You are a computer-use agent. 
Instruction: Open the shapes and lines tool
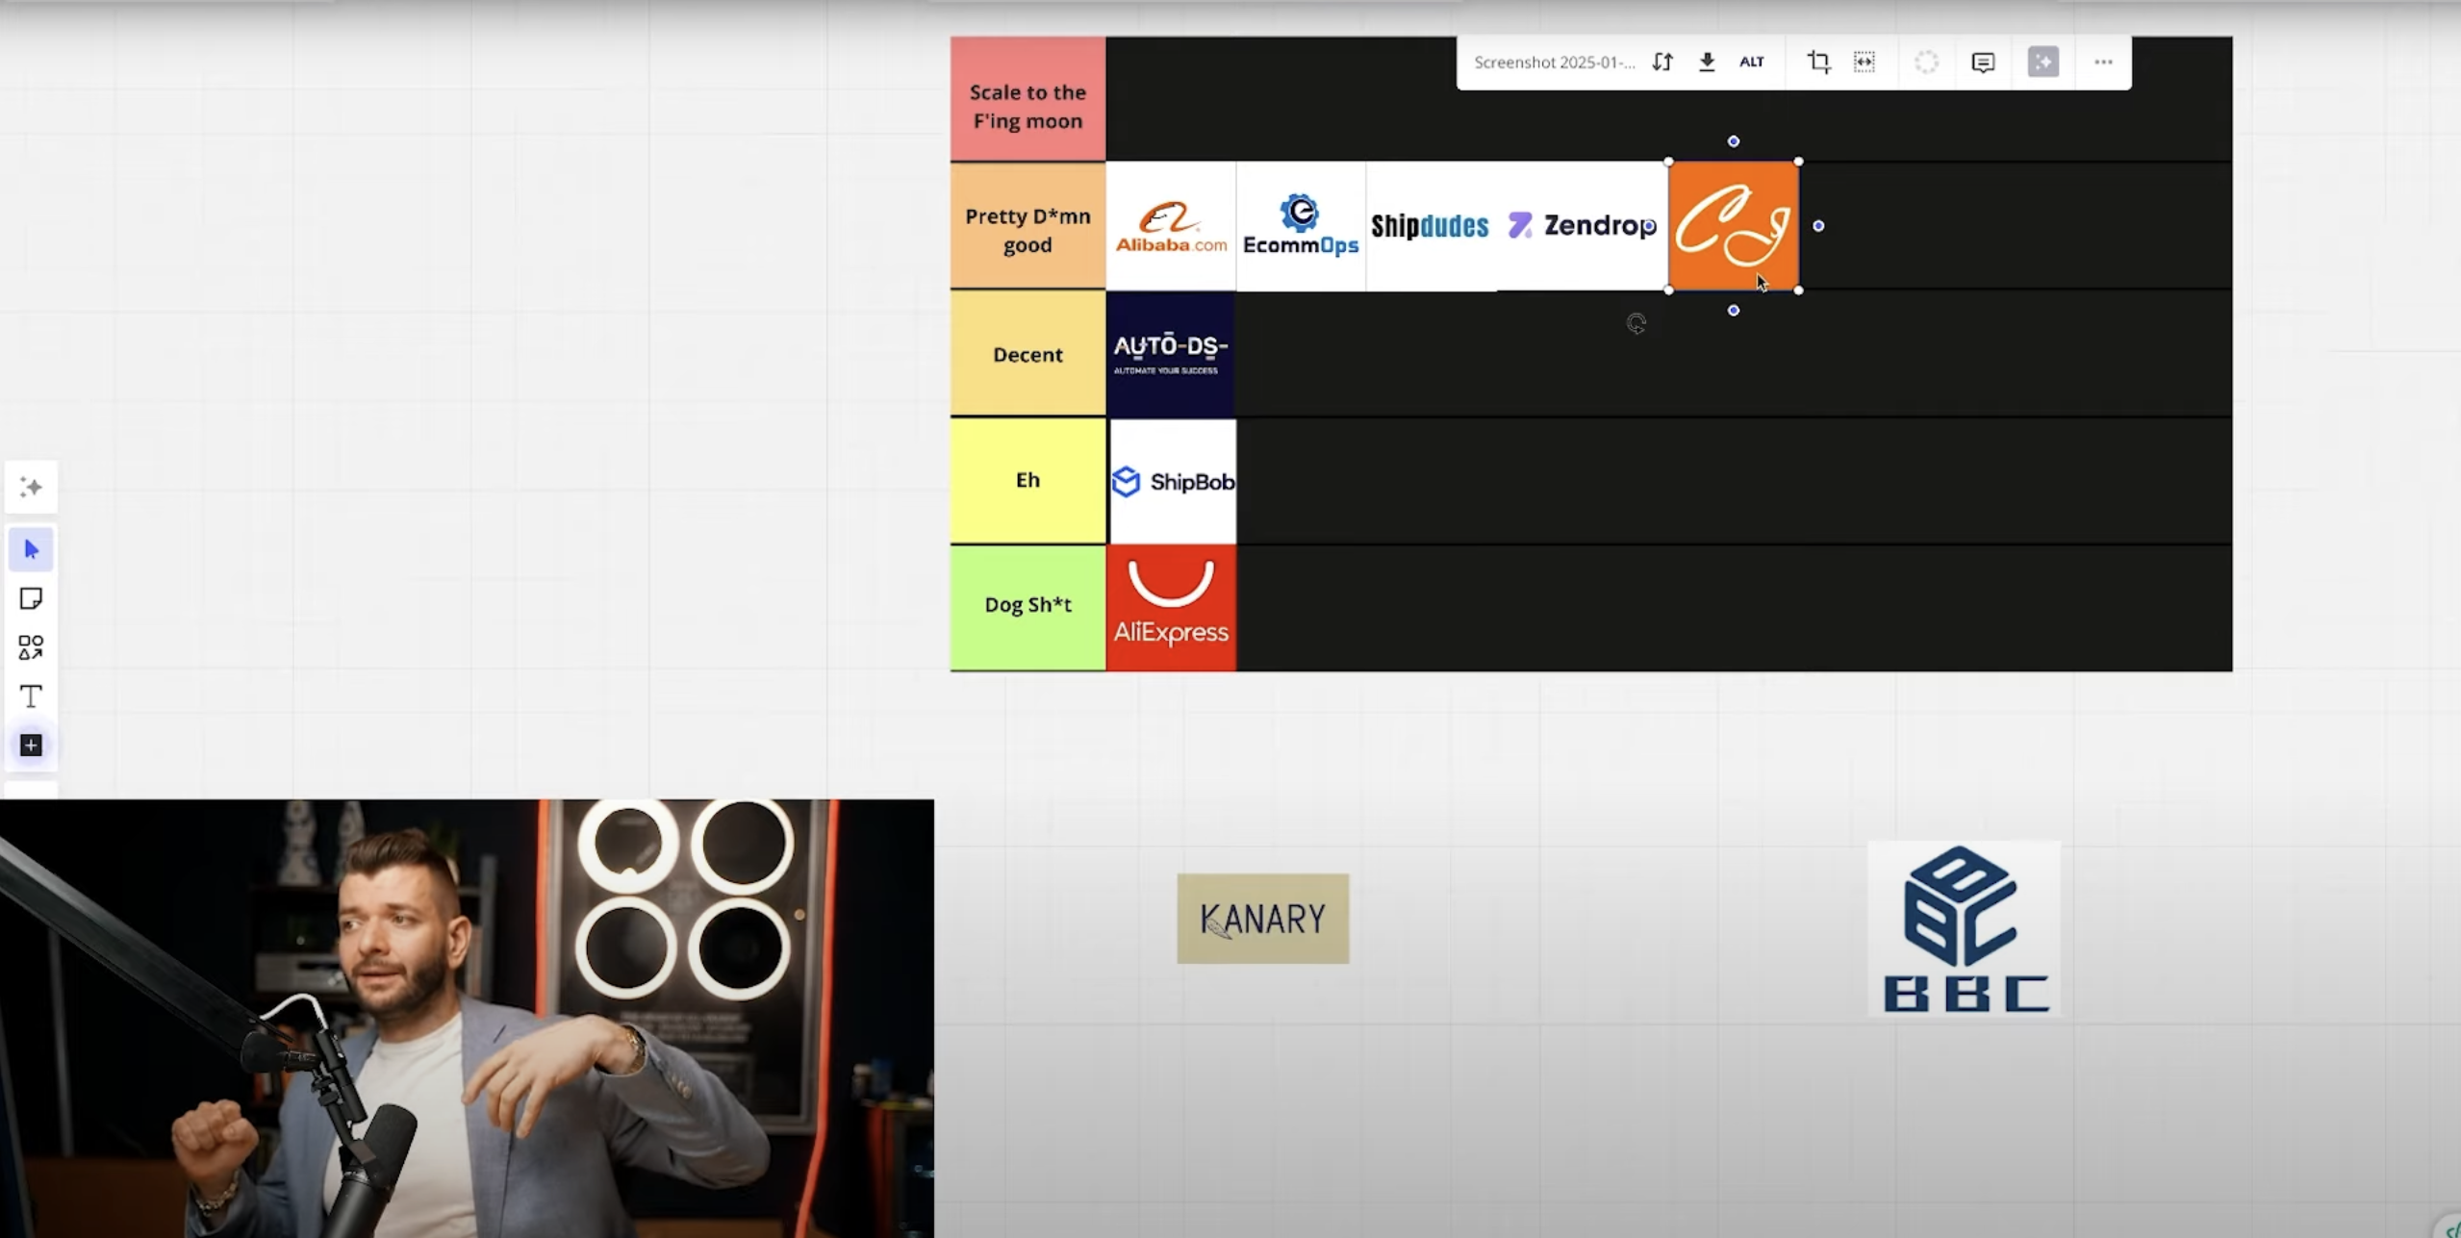point(31,647)
